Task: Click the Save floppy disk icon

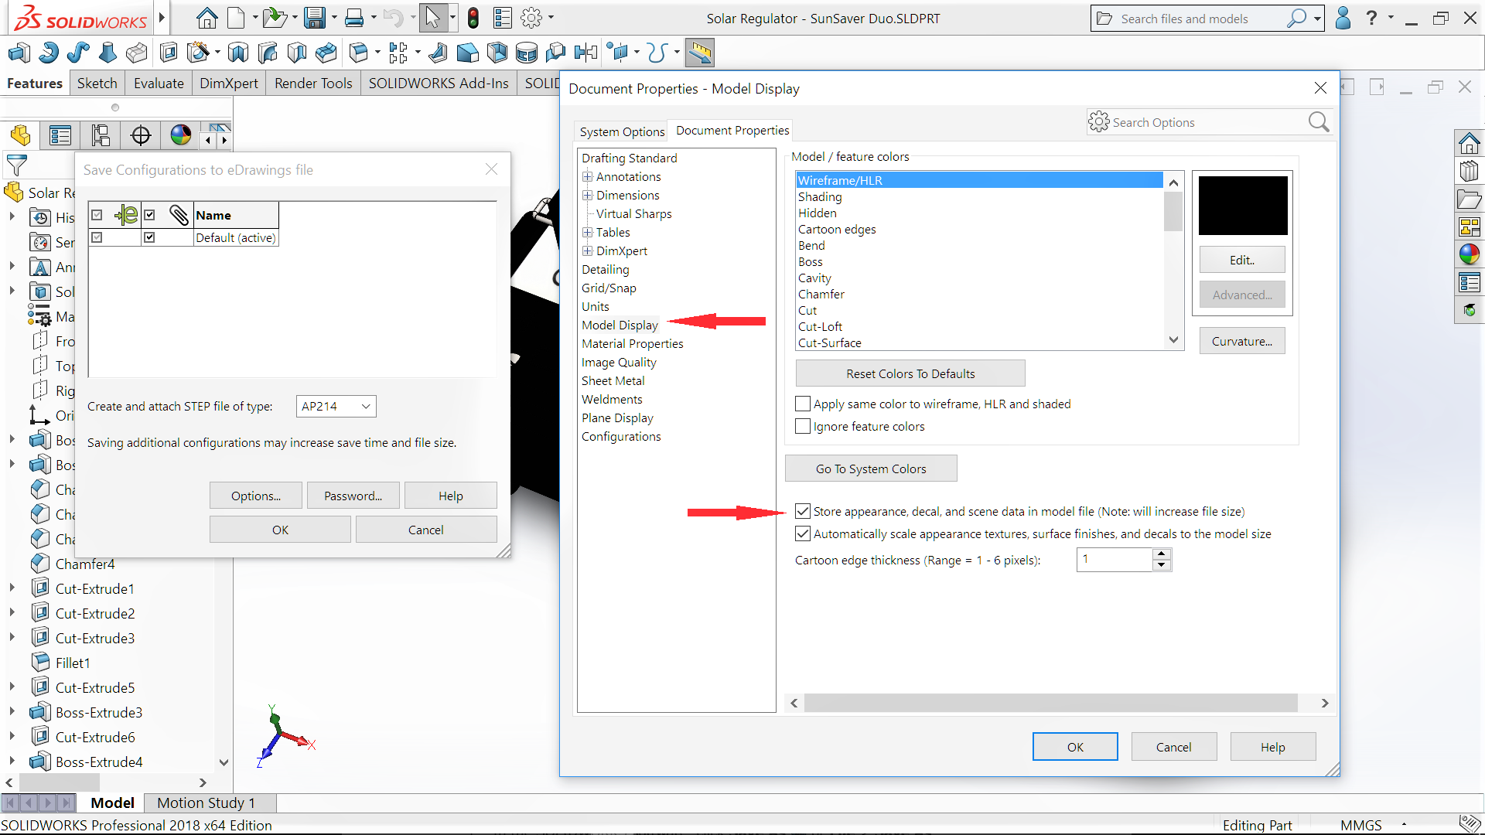Action: click(314, 18)
